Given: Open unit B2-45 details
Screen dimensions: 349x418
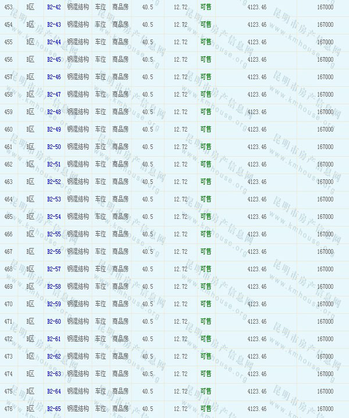Looking at the screenshot, I should point(54,59).
